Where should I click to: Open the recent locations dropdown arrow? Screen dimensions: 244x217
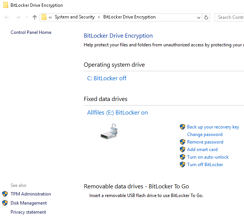click(x=27, y=17)
